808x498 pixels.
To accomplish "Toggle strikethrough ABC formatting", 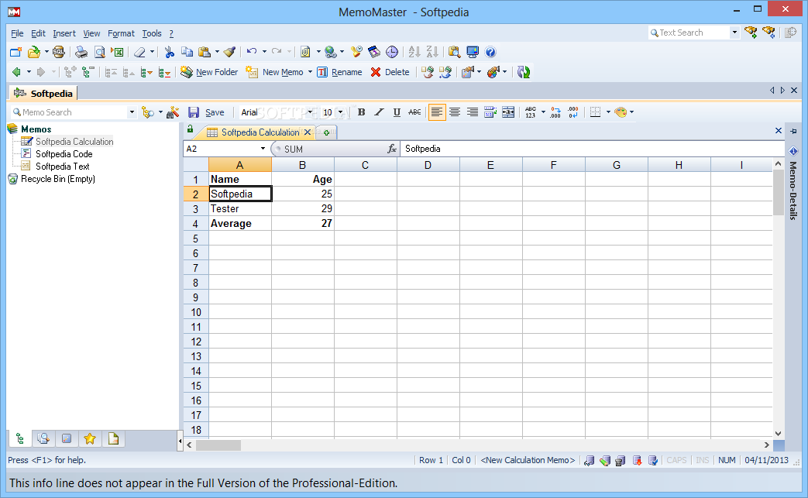I will [x=414, y=112].
